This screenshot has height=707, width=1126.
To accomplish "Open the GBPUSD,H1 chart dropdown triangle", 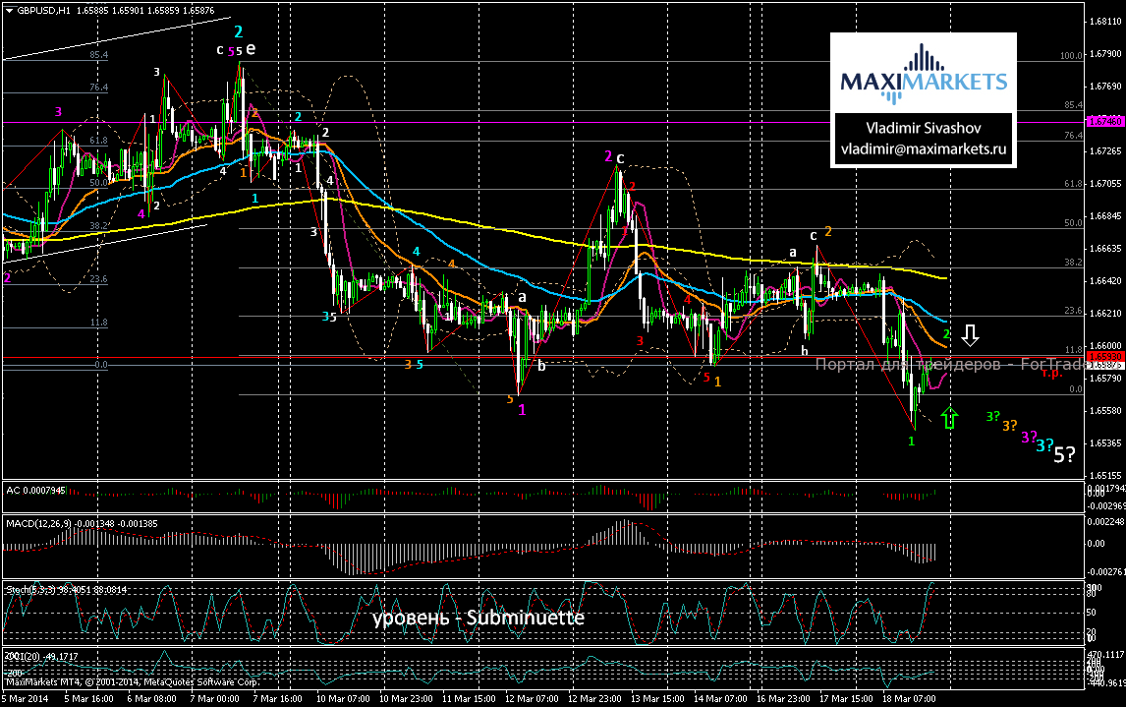I will click(x=10, y=9).
